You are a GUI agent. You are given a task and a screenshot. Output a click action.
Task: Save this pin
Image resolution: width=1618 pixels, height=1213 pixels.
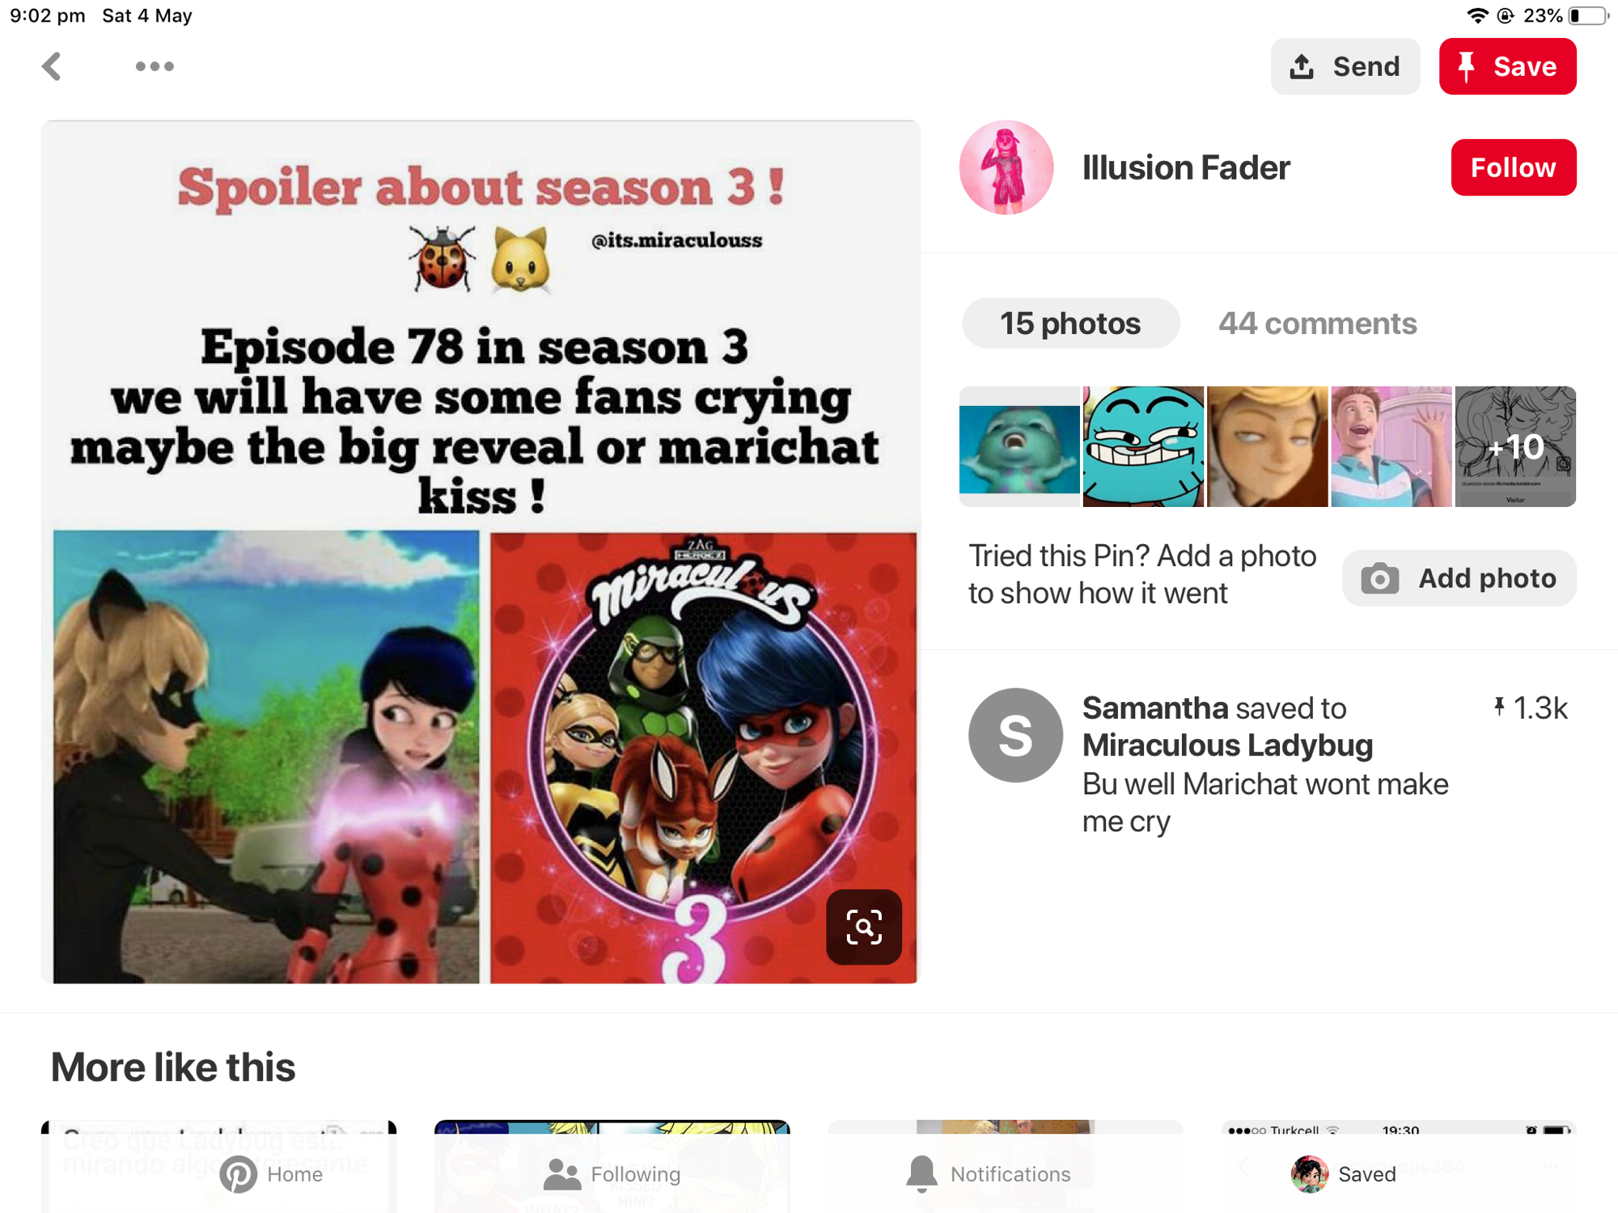[1507, 66]
